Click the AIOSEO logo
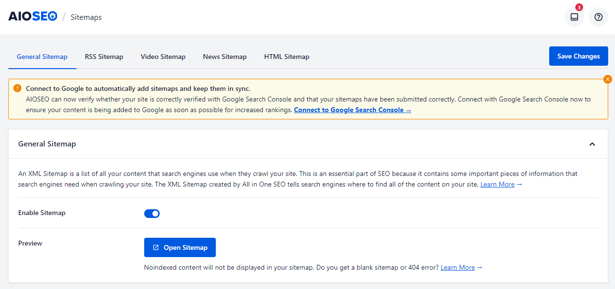The height and width of the screenshot is (289, 615). point(32,16)
